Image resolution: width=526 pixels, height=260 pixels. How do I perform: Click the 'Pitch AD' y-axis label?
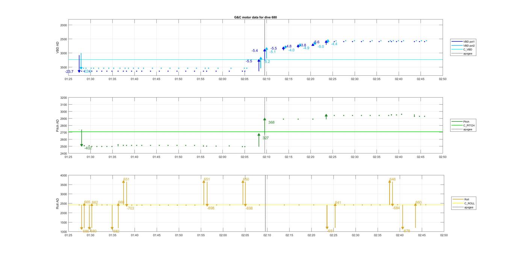58,126
